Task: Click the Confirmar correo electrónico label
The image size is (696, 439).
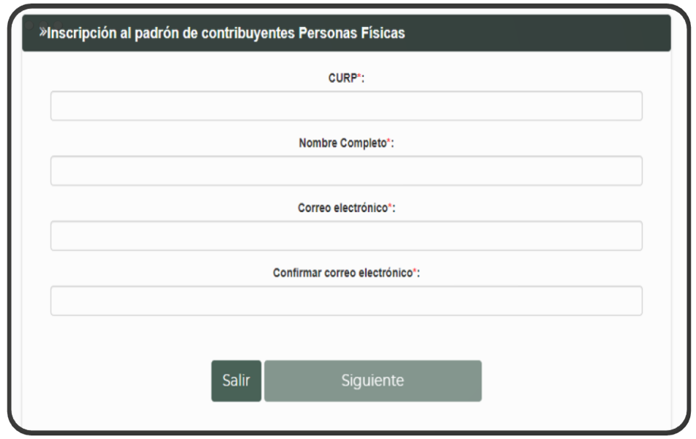Action: point(342,273)
